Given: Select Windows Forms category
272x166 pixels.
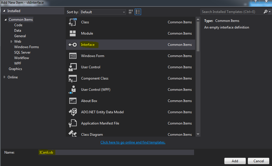Looking at the screenshot, I should coord(26,47).
